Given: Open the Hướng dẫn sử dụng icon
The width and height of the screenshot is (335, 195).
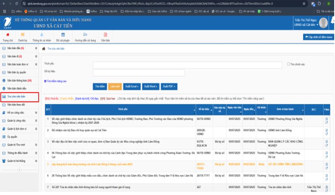Looking at the screenshot, I should 85,35.
